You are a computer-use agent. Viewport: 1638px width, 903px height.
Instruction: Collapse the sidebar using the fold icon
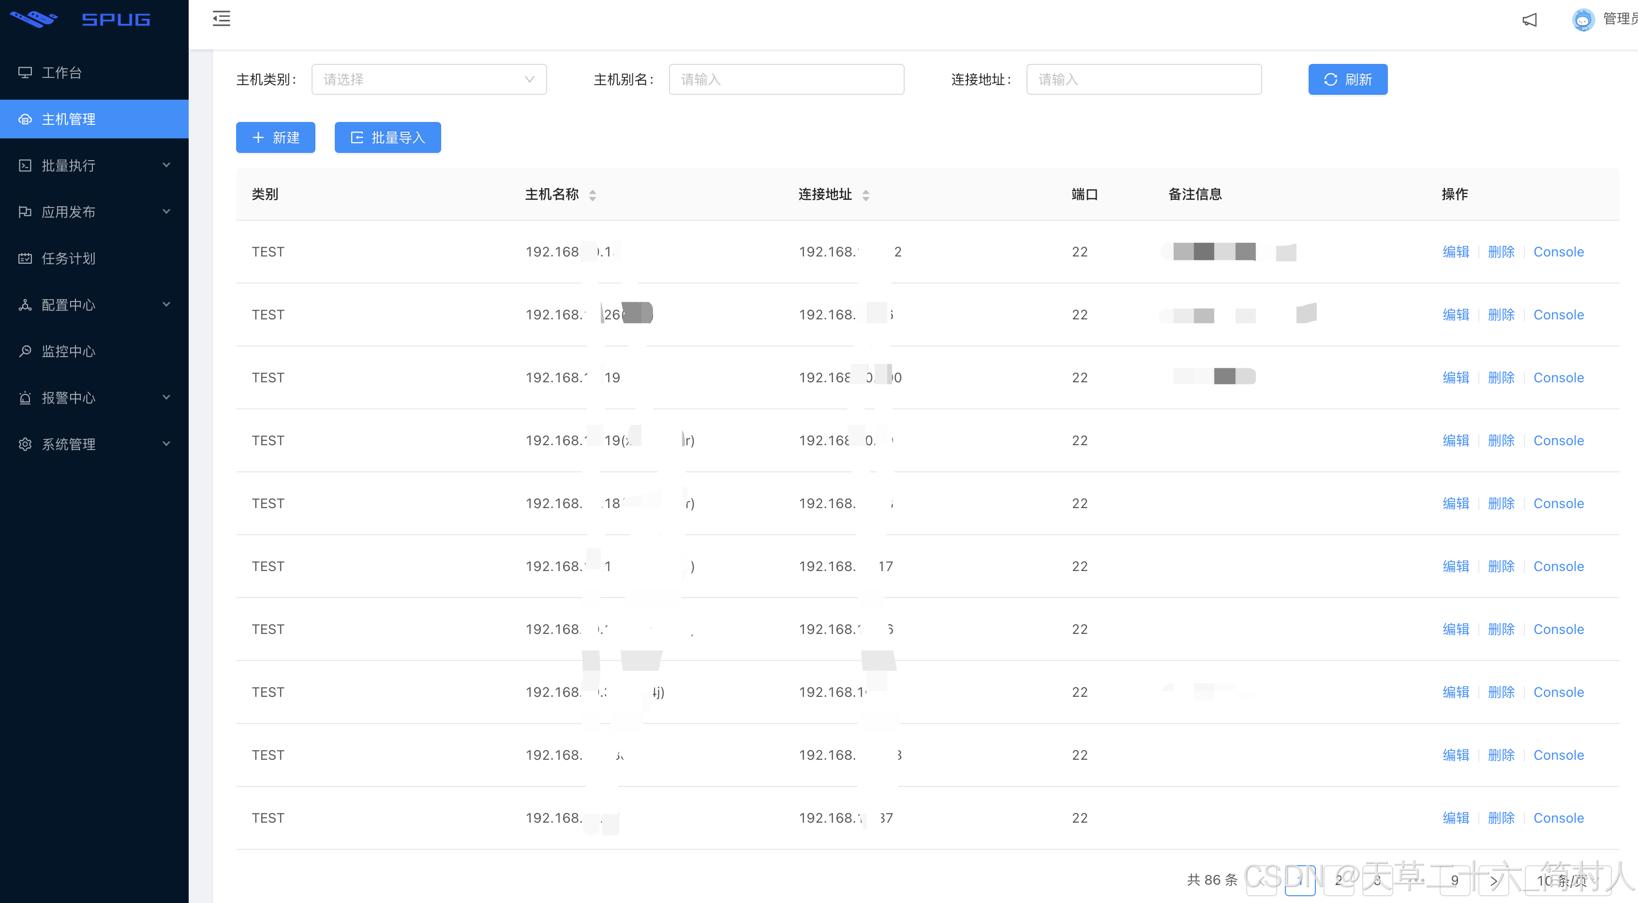coord(221,19)
